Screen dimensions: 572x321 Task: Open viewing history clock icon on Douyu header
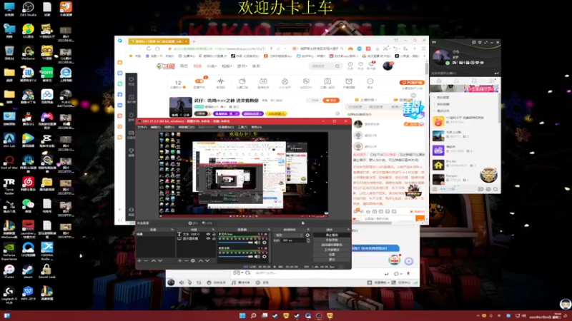350,64
